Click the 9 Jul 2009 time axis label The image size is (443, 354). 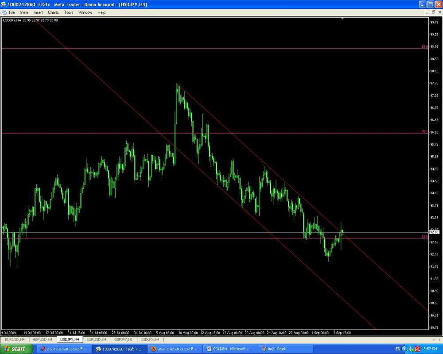pos(9,333)
